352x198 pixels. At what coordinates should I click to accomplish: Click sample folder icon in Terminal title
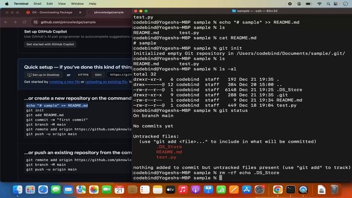(x=234, y=11)
